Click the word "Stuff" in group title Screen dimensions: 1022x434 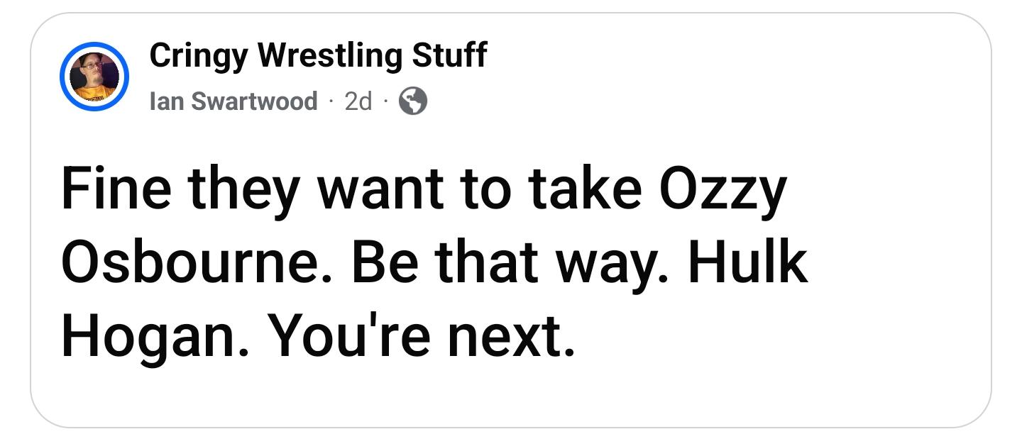450,55
